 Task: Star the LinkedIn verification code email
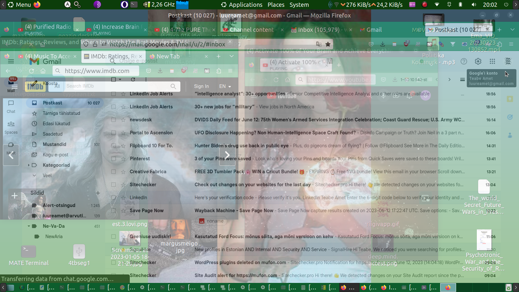pyautogui.click(x=123, y=198)
